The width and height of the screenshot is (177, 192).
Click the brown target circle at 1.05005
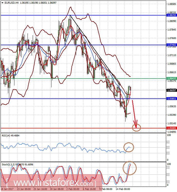pos(137,128)
